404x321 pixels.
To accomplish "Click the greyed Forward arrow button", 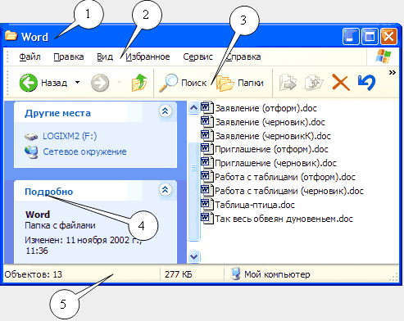I will click(x=100, y=83).
